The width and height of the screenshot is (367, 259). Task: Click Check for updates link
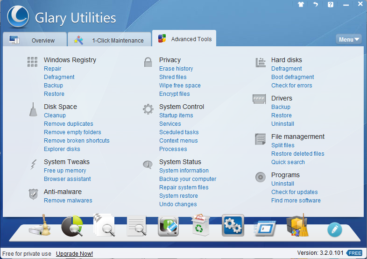pos(295,192)
